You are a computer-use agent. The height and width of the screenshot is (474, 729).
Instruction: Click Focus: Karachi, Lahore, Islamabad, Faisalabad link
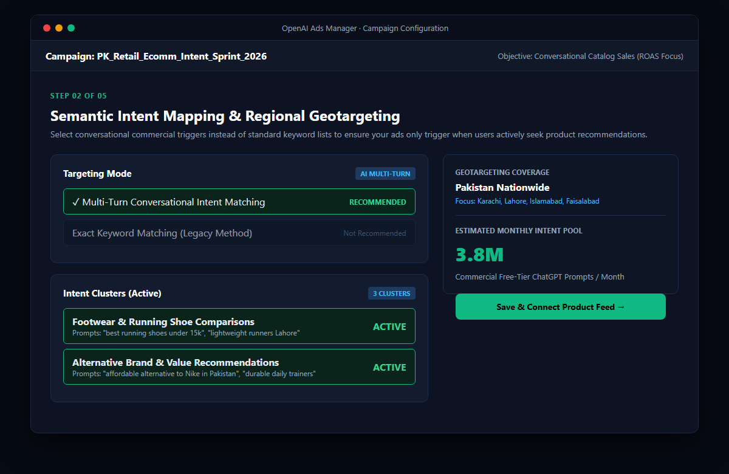click(x=527, y=201)
